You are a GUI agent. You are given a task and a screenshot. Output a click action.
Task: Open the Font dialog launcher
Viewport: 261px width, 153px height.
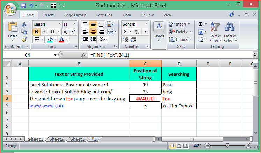75,46
